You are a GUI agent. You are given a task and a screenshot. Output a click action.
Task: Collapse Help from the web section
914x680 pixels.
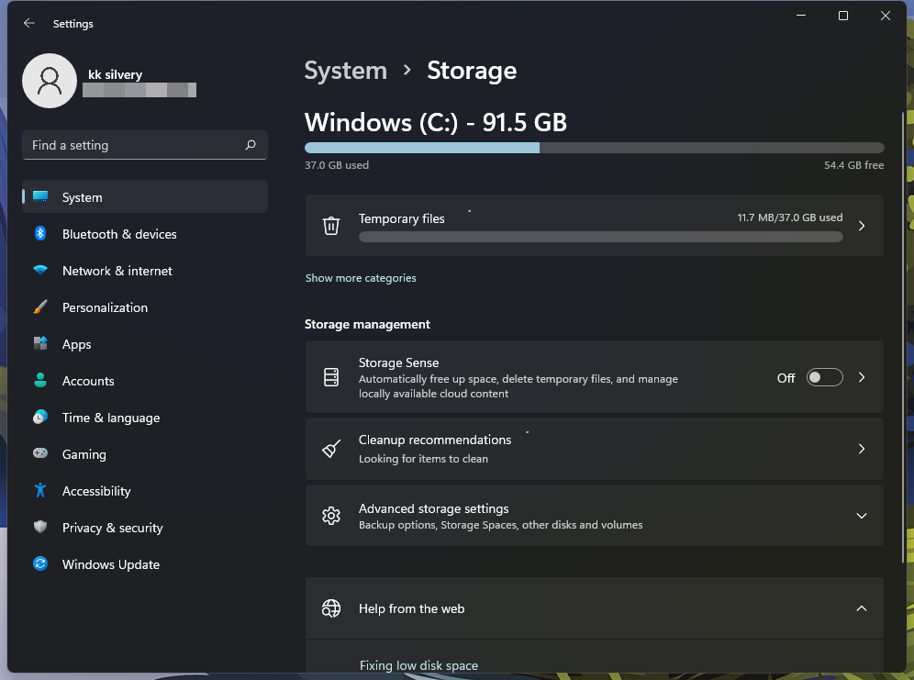point(862,608)
